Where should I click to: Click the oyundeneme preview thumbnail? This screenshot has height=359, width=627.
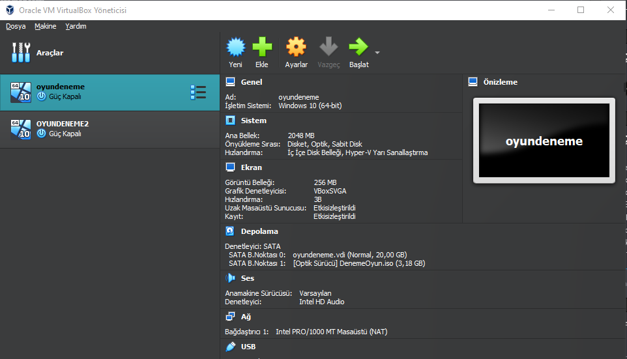(x=544, y=140)
